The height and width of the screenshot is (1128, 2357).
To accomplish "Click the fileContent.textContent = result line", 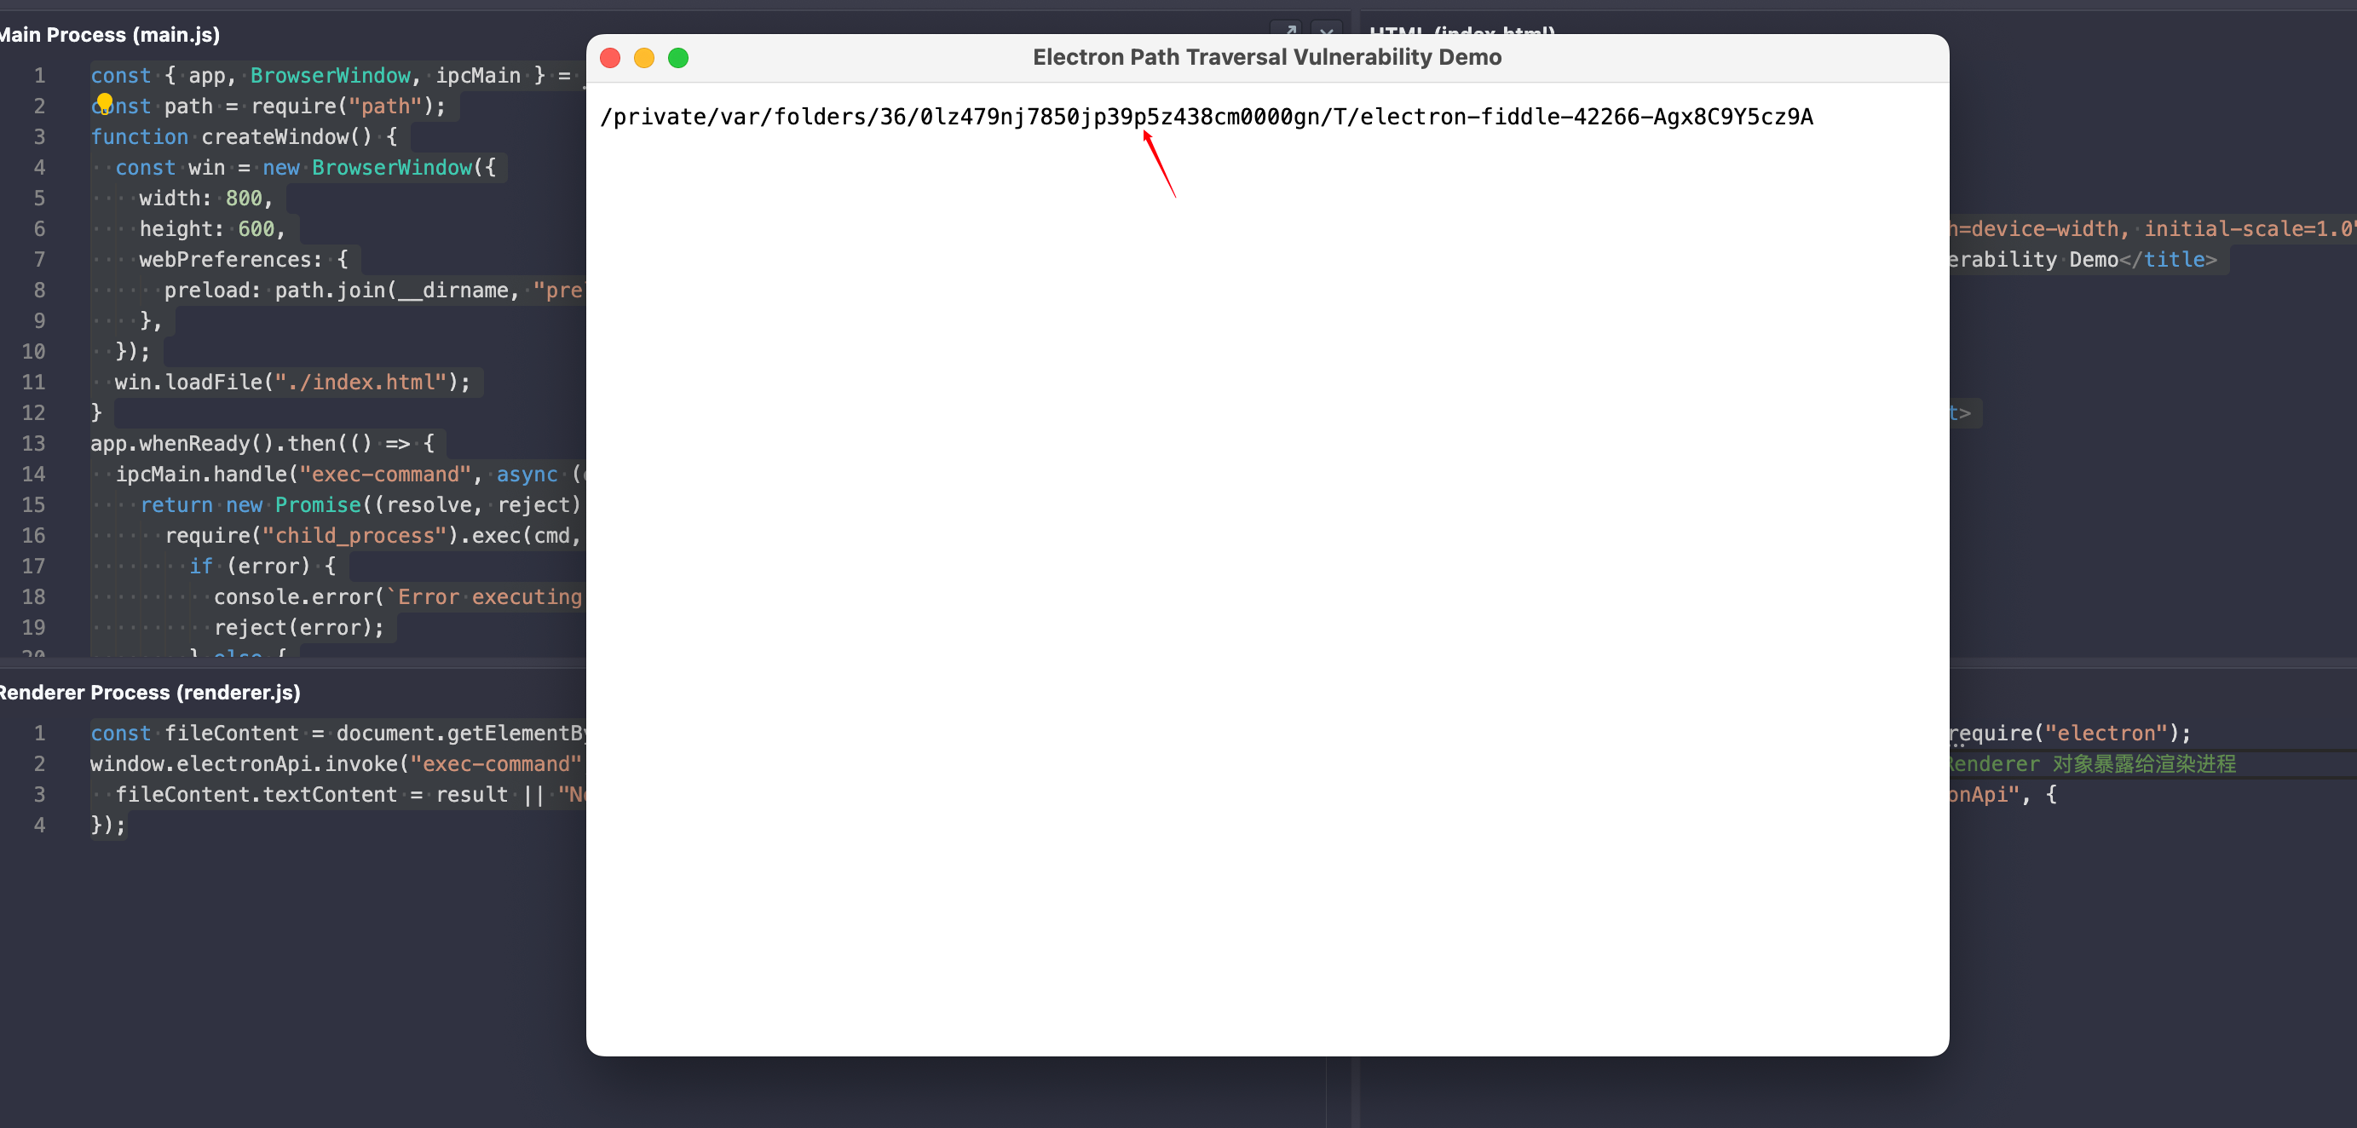I will (x=349, y=795).
